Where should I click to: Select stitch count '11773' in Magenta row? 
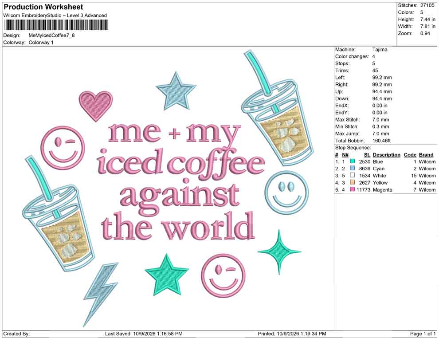364,189
